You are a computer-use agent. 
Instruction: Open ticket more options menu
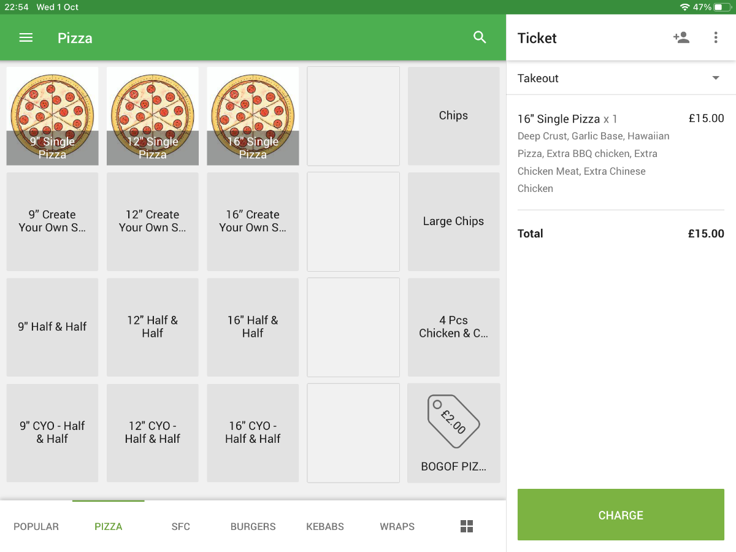pos(715,38)
